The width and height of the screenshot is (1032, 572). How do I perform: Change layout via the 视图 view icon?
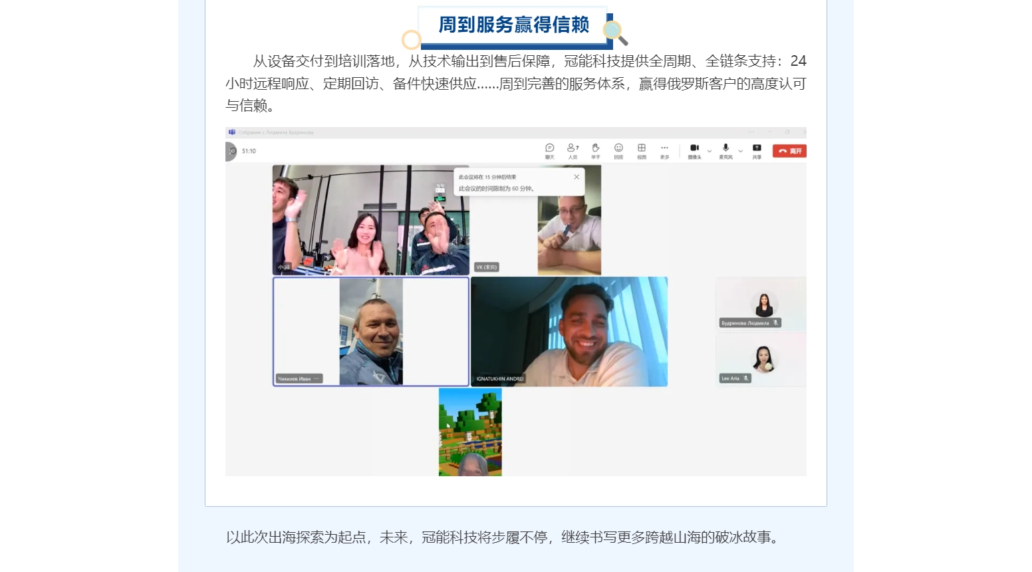click(641, 148)
